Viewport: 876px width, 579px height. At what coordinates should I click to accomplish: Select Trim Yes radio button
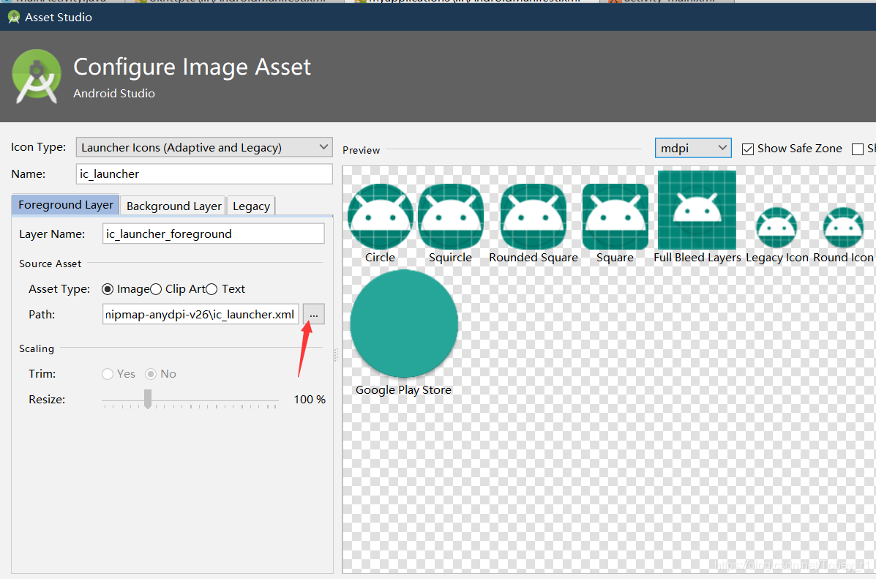tap(108, 374)
